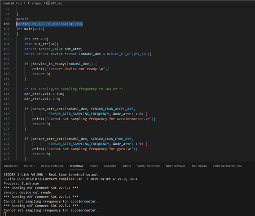Open the SERIAL MONITOR tab
Image resolution: width=255 pixels, height=216 pixels.
point(148,166)
